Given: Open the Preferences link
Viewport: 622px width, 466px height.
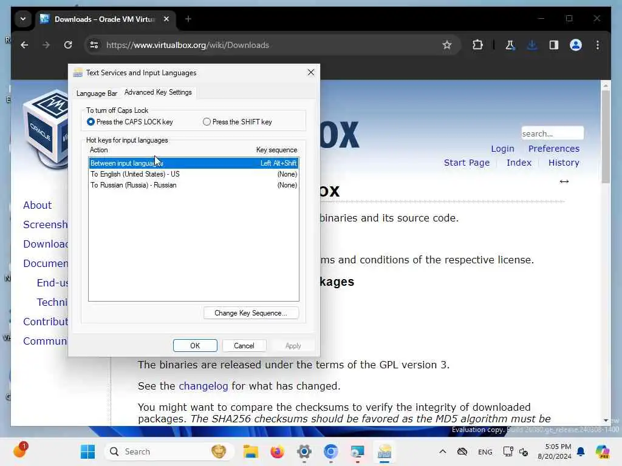Looking at the screenshot, I should (x=554, y=149).
